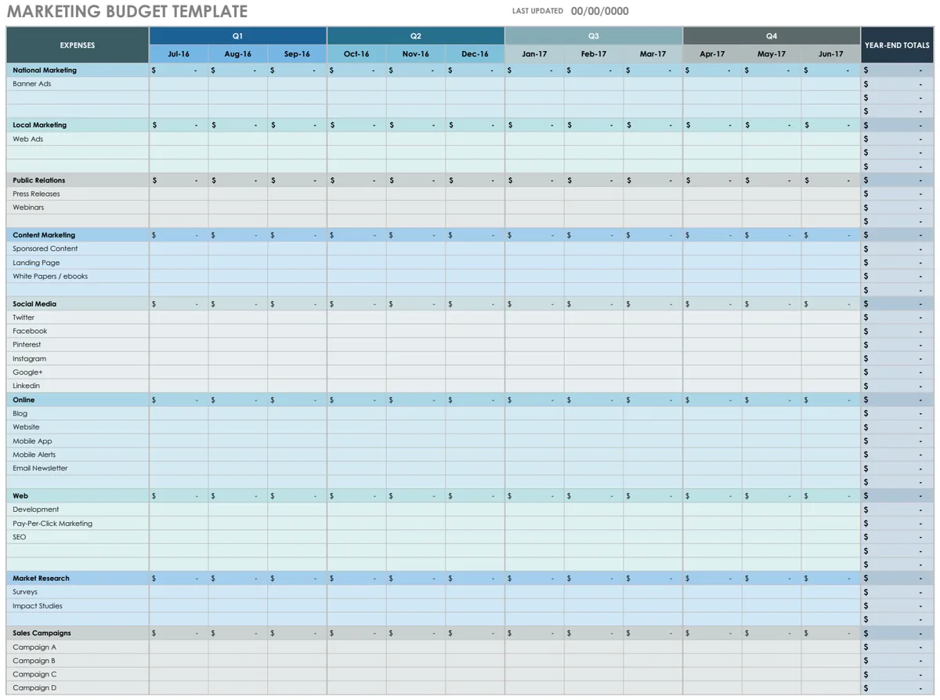Select the Q4 quarter header
This screenshot has height=700, width=940.
(772, 36)
